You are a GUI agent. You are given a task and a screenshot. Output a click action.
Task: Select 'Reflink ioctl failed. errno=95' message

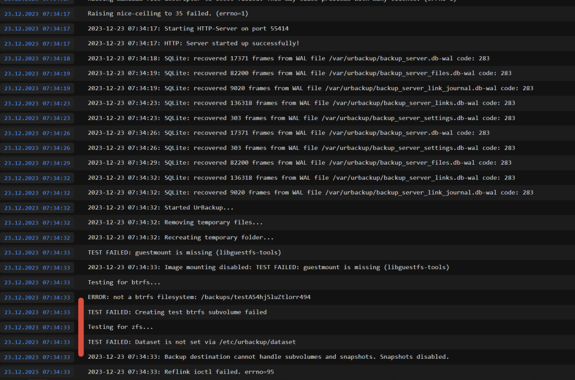181,371
